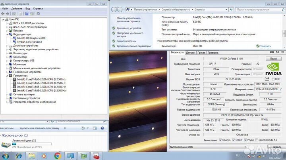Select the Intel(R) HD Graphics 4000 adapter
This screenshot has height=160, width=286.
point(31,38)
